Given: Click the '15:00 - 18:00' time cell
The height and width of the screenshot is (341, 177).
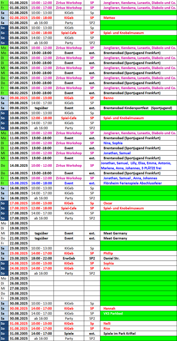Looking at the screenshot, I should pyautogui.click(x=42, y=18).
